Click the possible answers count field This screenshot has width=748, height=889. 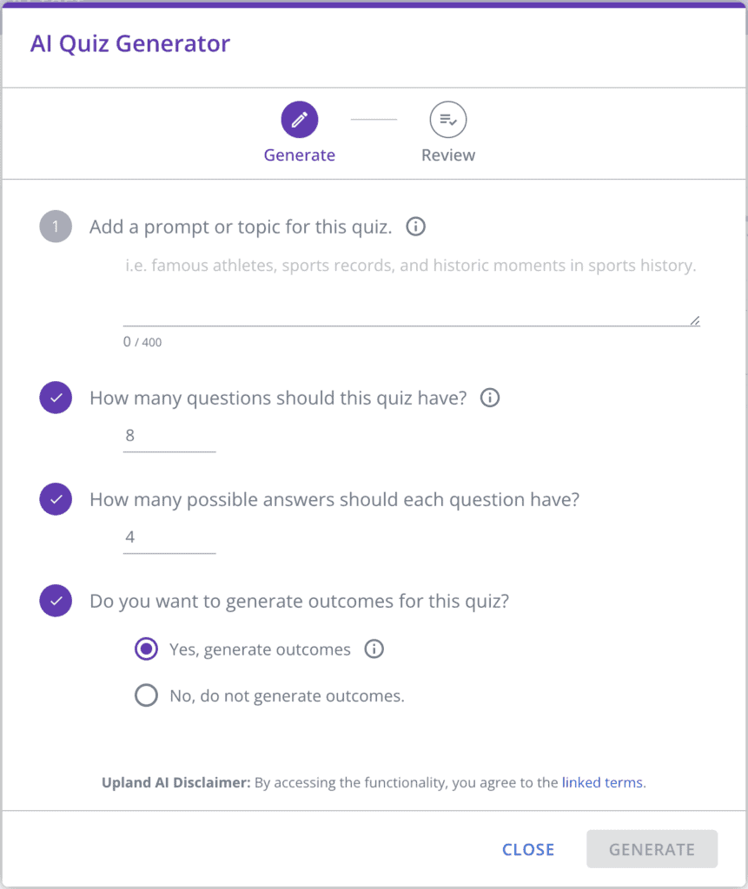pos(169,537)
